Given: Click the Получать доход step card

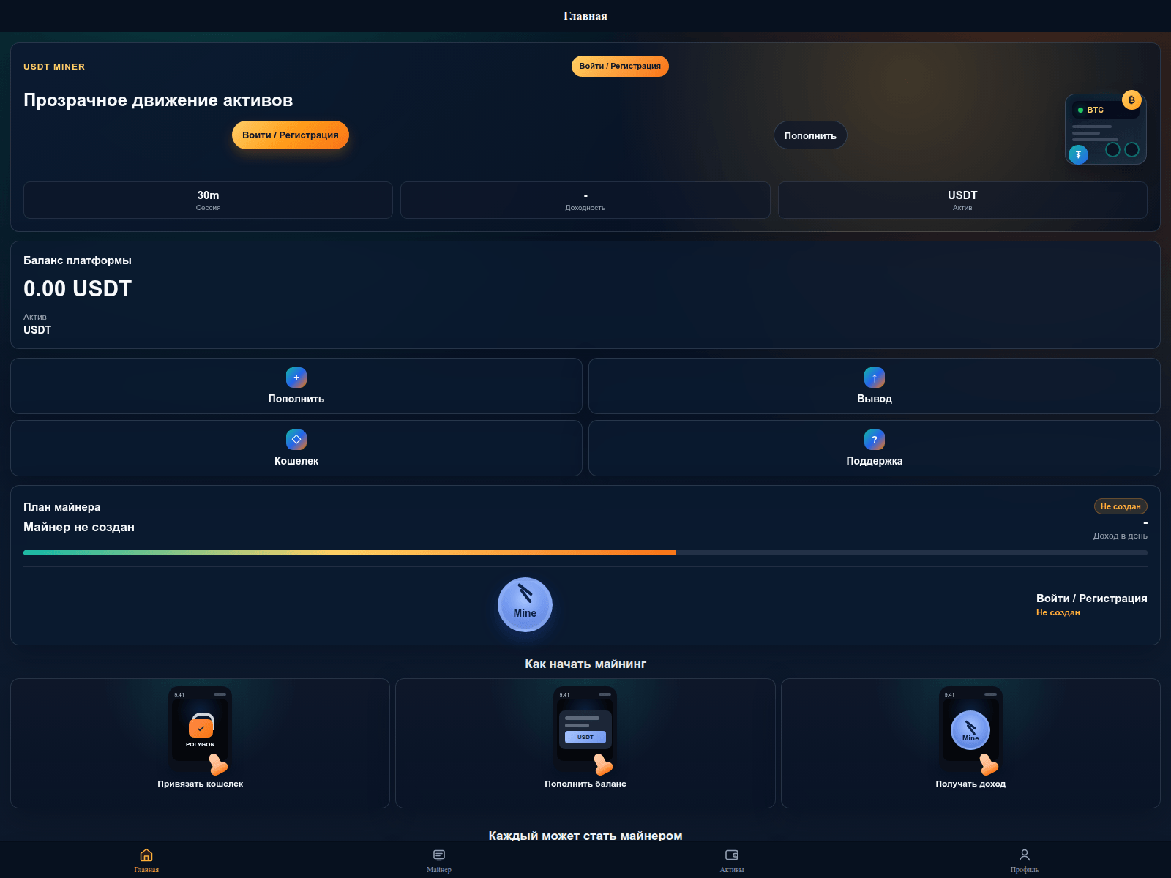Looking at the screenshot, I should [x=970, y=743].
